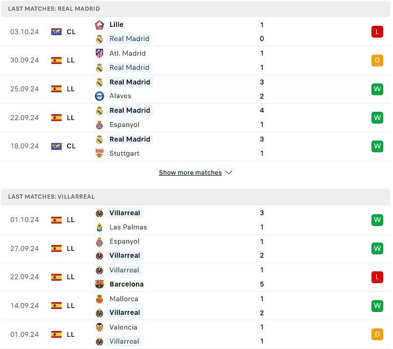
Task: Click the red L badge for Lille match
Action: pos(377,32)
